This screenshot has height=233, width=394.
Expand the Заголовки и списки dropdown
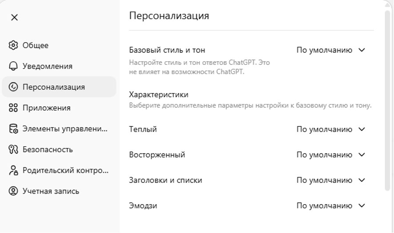330,180
